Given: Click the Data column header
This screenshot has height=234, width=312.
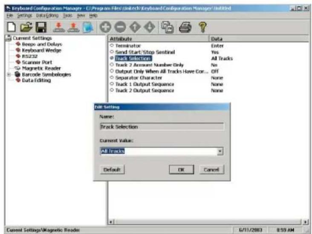Looking at the screenshot, I should click(x=259, y=39).
